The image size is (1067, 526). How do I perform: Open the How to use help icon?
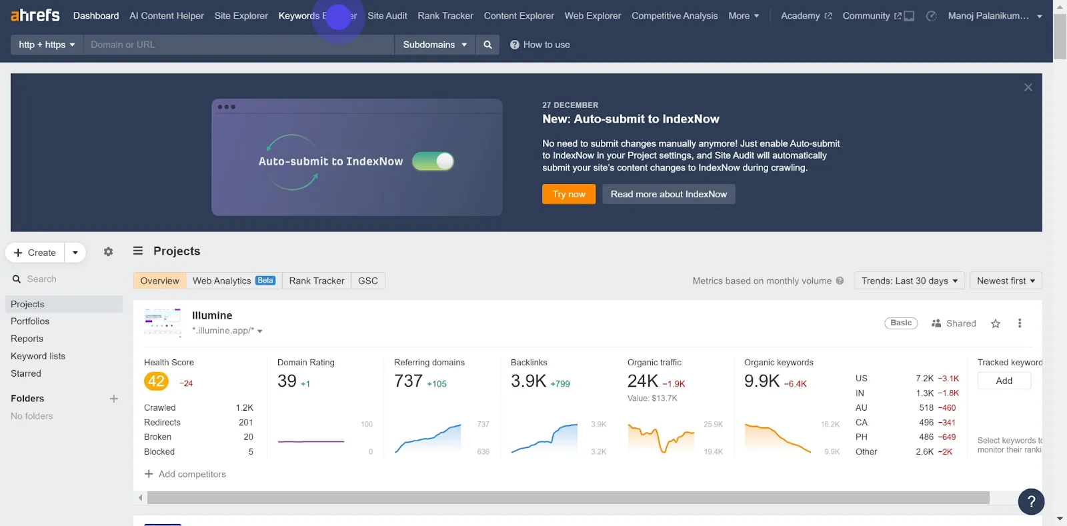click(x=514, y=45)
